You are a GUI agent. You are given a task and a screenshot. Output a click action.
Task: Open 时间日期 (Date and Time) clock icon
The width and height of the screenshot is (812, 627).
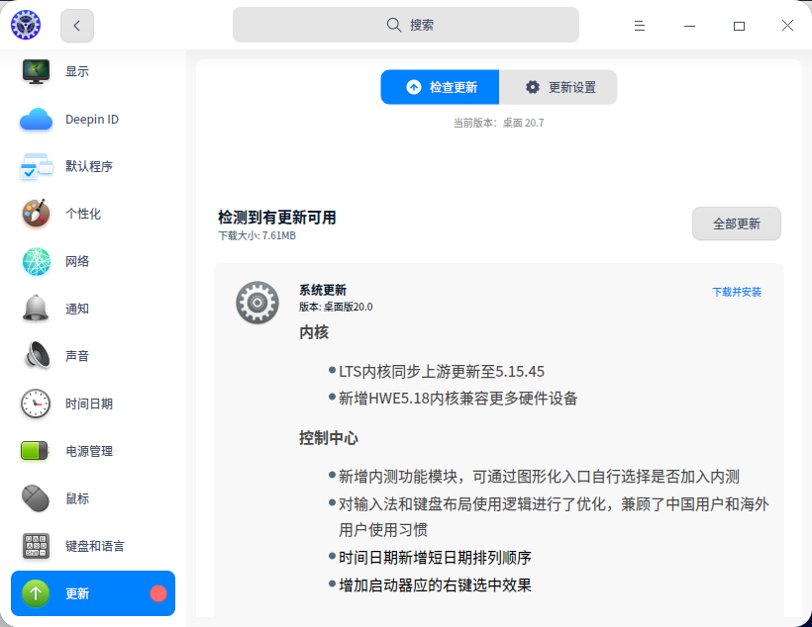pyautogui.click(x=35, y=403)
